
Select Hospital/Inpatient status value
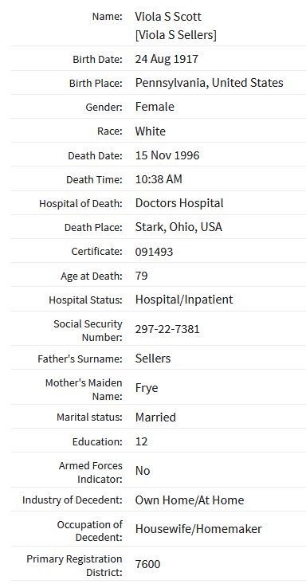[184, 300]
